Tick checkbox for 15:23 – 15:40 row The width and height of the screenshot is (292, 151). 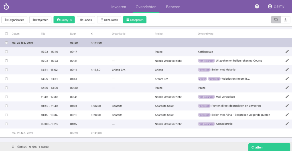tap(7, 52)
